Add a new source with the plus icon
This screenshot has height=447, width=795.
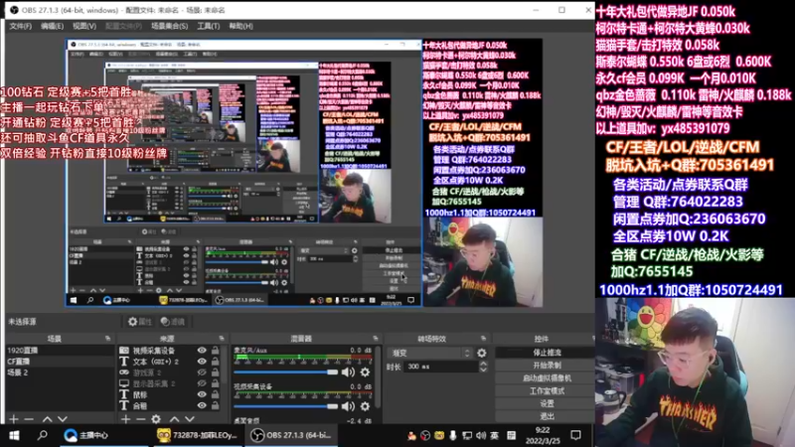point(126,419)
